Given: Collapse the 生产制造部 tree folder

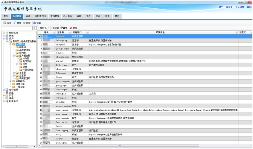Looking at the screenshot, I should (x=14, y=56).
